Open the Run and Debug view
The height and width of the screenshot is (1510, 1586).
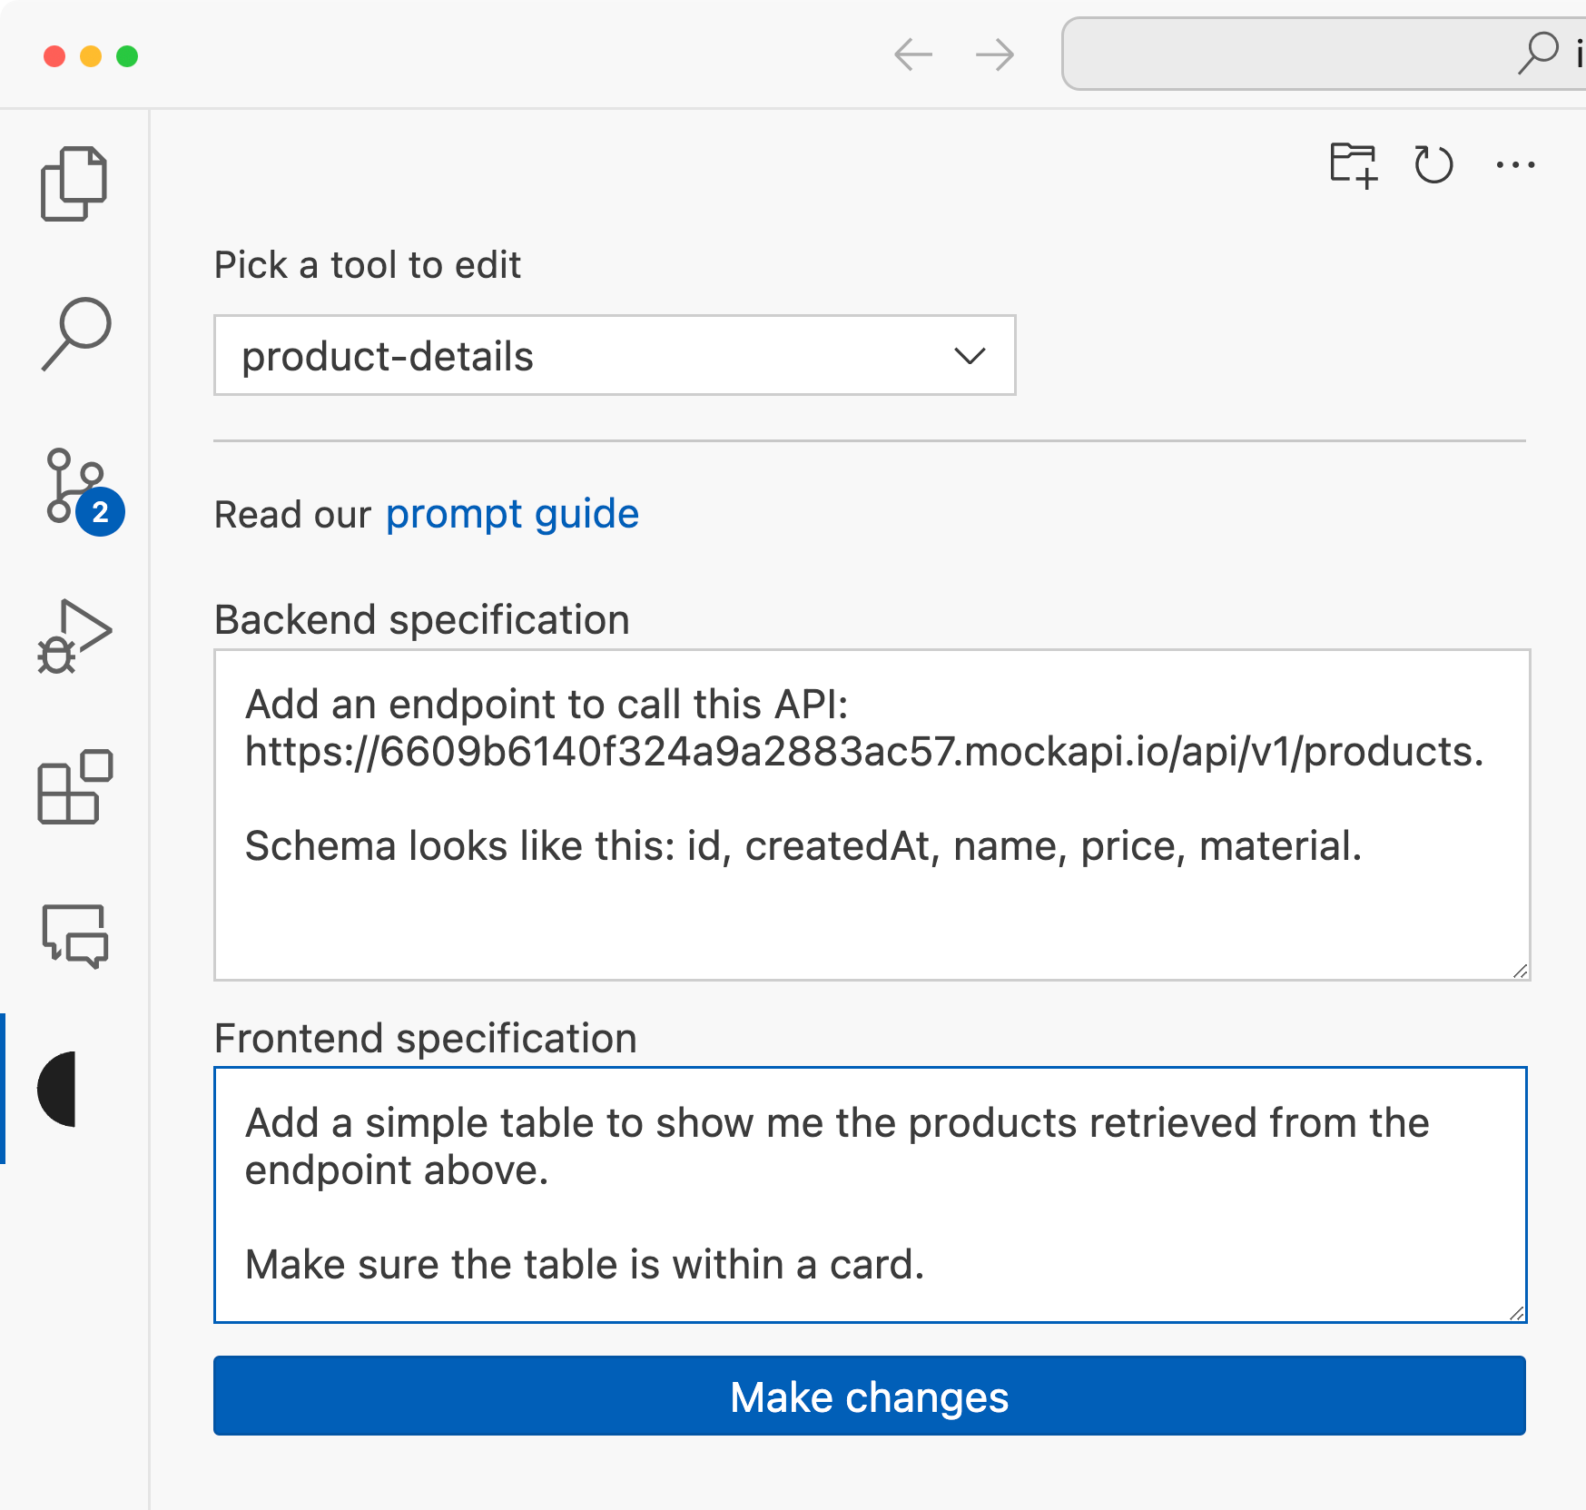[x=74, y=637]
